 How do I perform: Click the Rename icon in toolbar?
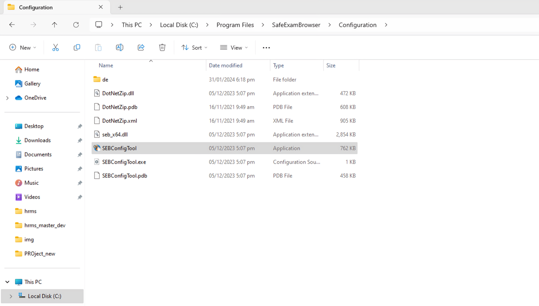(x=120, y=48)
